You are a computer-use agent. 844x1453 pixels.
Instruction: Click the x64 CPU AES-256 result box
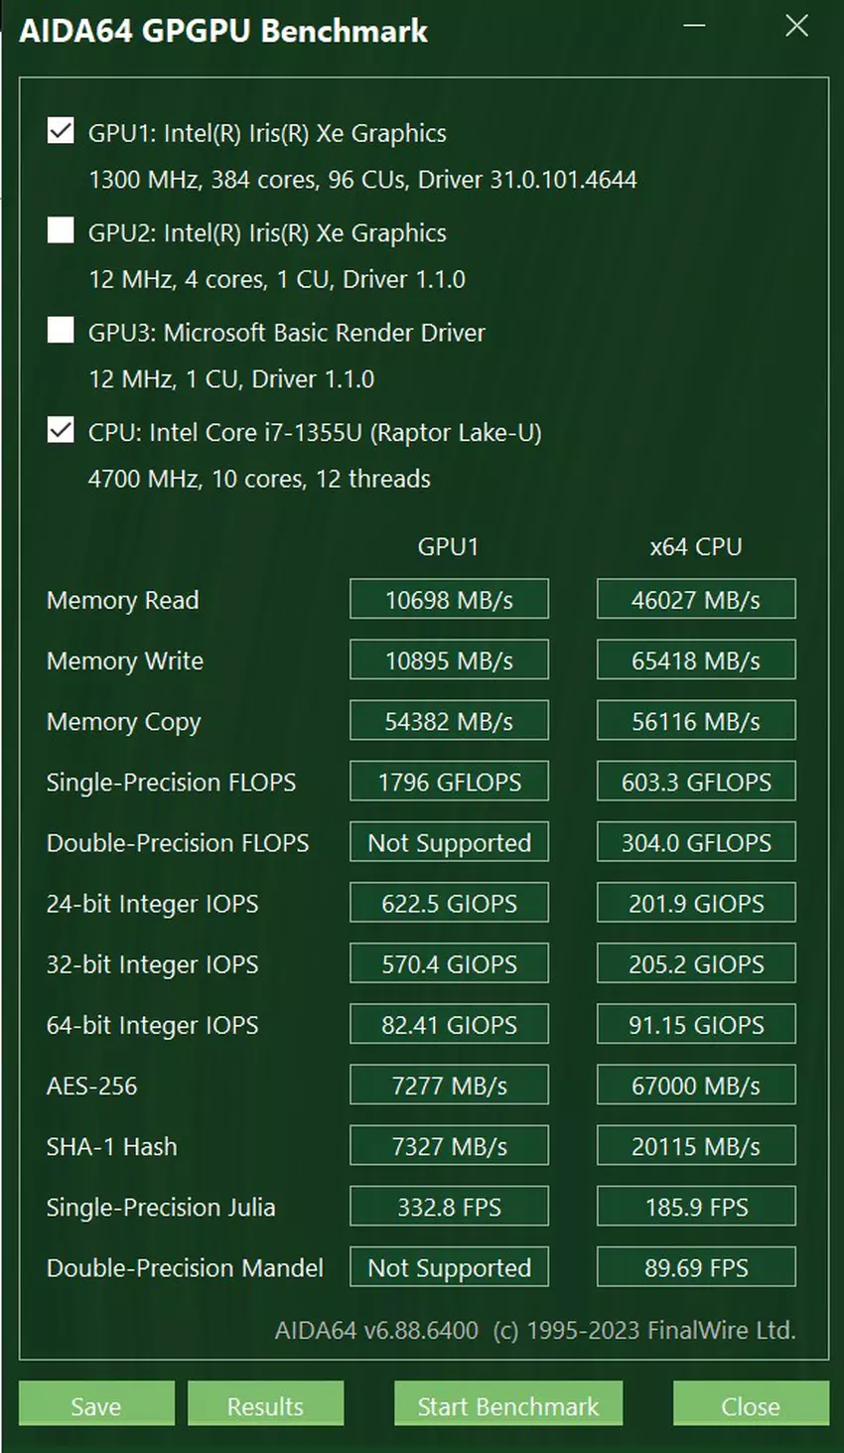pos(696,1086)
